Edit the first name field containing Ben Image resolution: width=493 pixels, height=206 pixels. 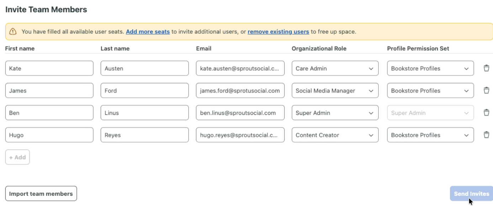[49, 113]
